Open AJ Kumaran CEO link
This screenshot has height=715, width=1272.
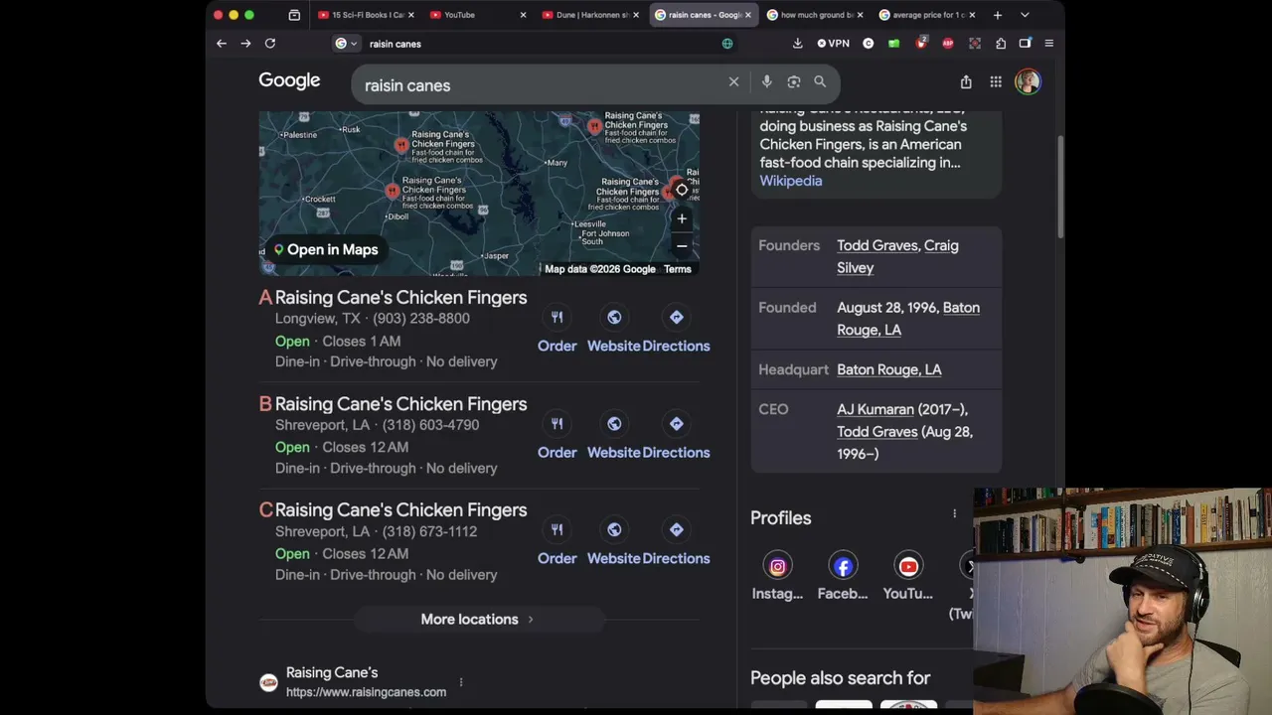pos(875,409)
